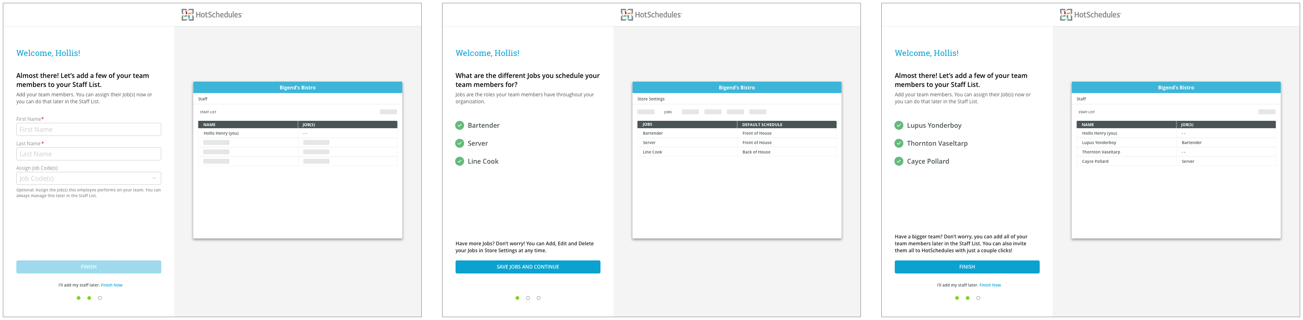The image size is (1303, 320).
Task: Click 'Hollis Henry (you)' above the placeholder rows
Action: pyautogui.click(x=220, y=133)
